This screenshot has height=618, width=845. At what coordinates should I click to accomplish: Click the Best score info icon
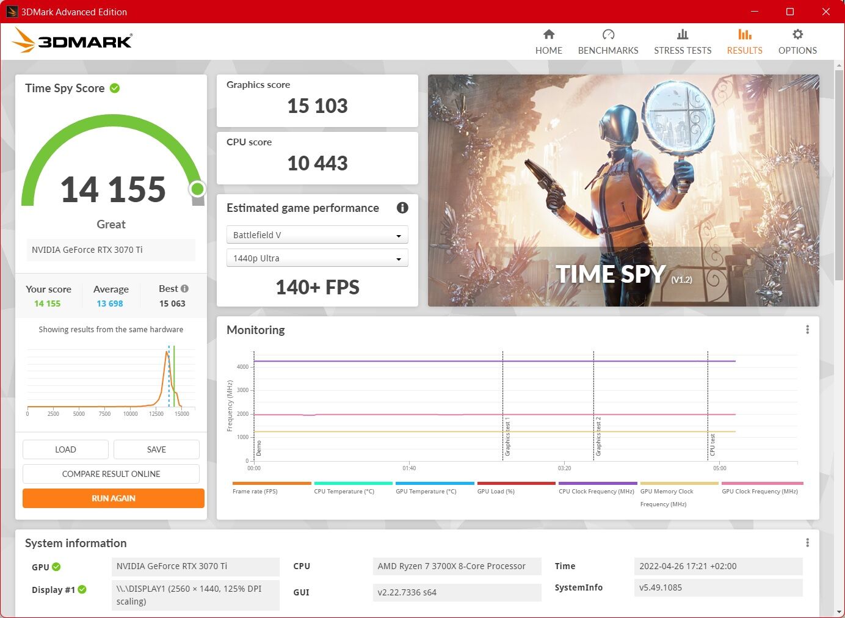[184, 288]
